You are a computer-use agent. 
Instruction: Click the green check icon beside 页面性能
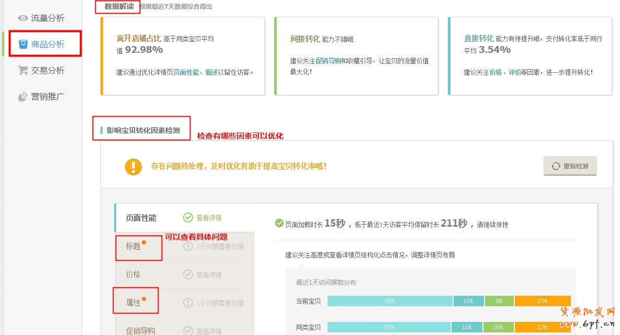click(188, 218)
